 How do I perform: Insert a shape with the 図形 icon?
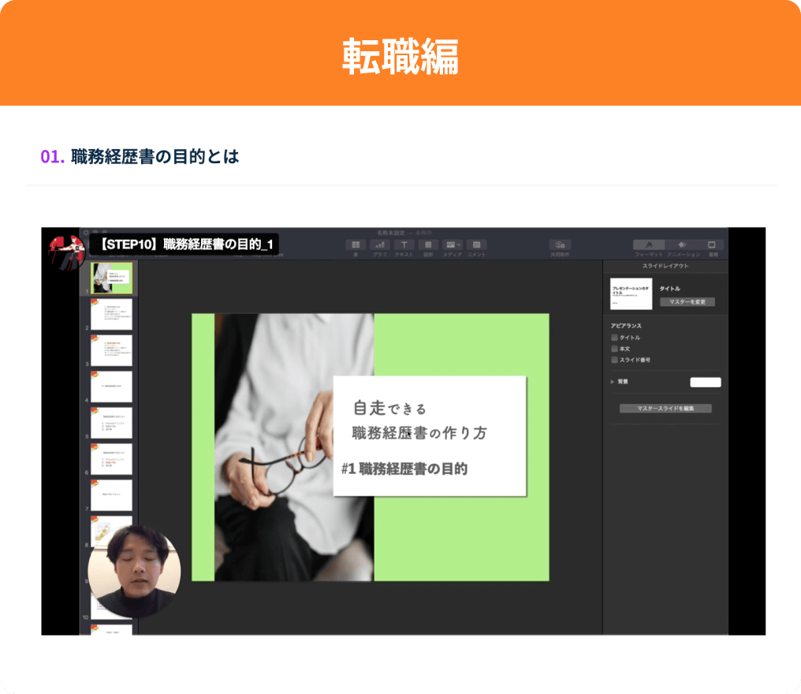428,244
